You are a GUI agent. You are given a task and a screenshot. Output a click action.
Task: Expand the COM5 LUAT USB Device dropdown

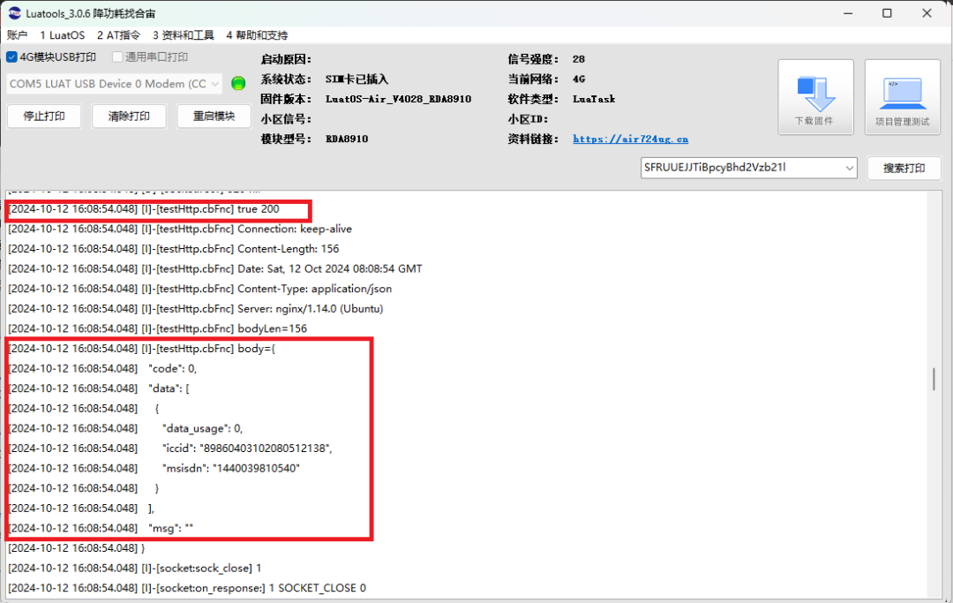[x=215, y=84]
